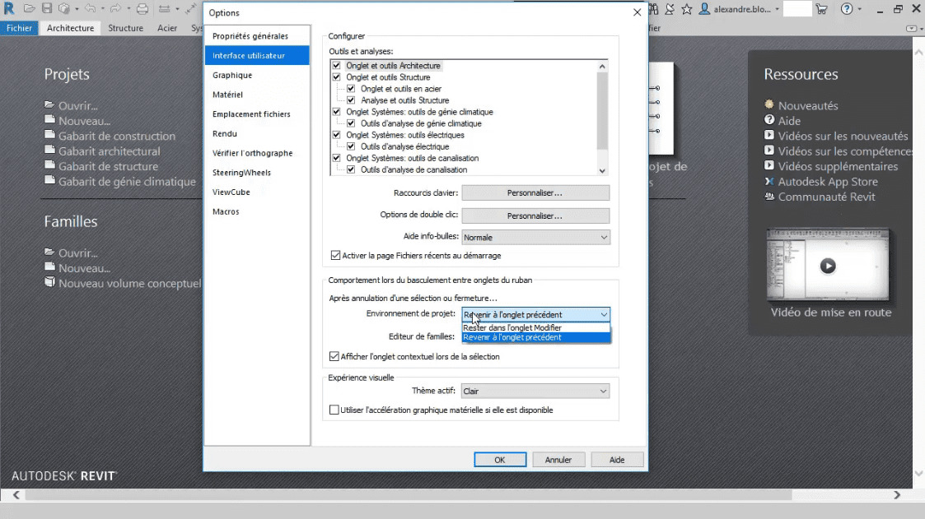Image resolution: width=925 pixels, height=519 pixels.
Task: Click the Open folder icon in quick access toolbar
Action: tap(30, 9)
